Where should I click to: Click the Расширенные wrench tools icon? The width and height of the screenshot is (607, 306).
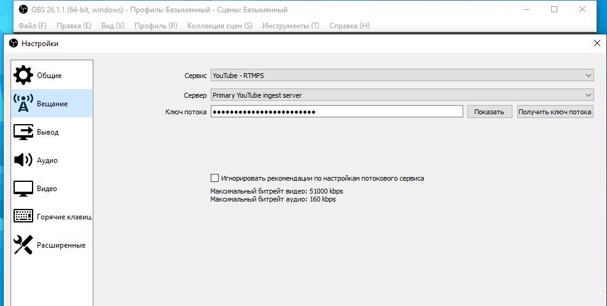click(x=23, y=245)
